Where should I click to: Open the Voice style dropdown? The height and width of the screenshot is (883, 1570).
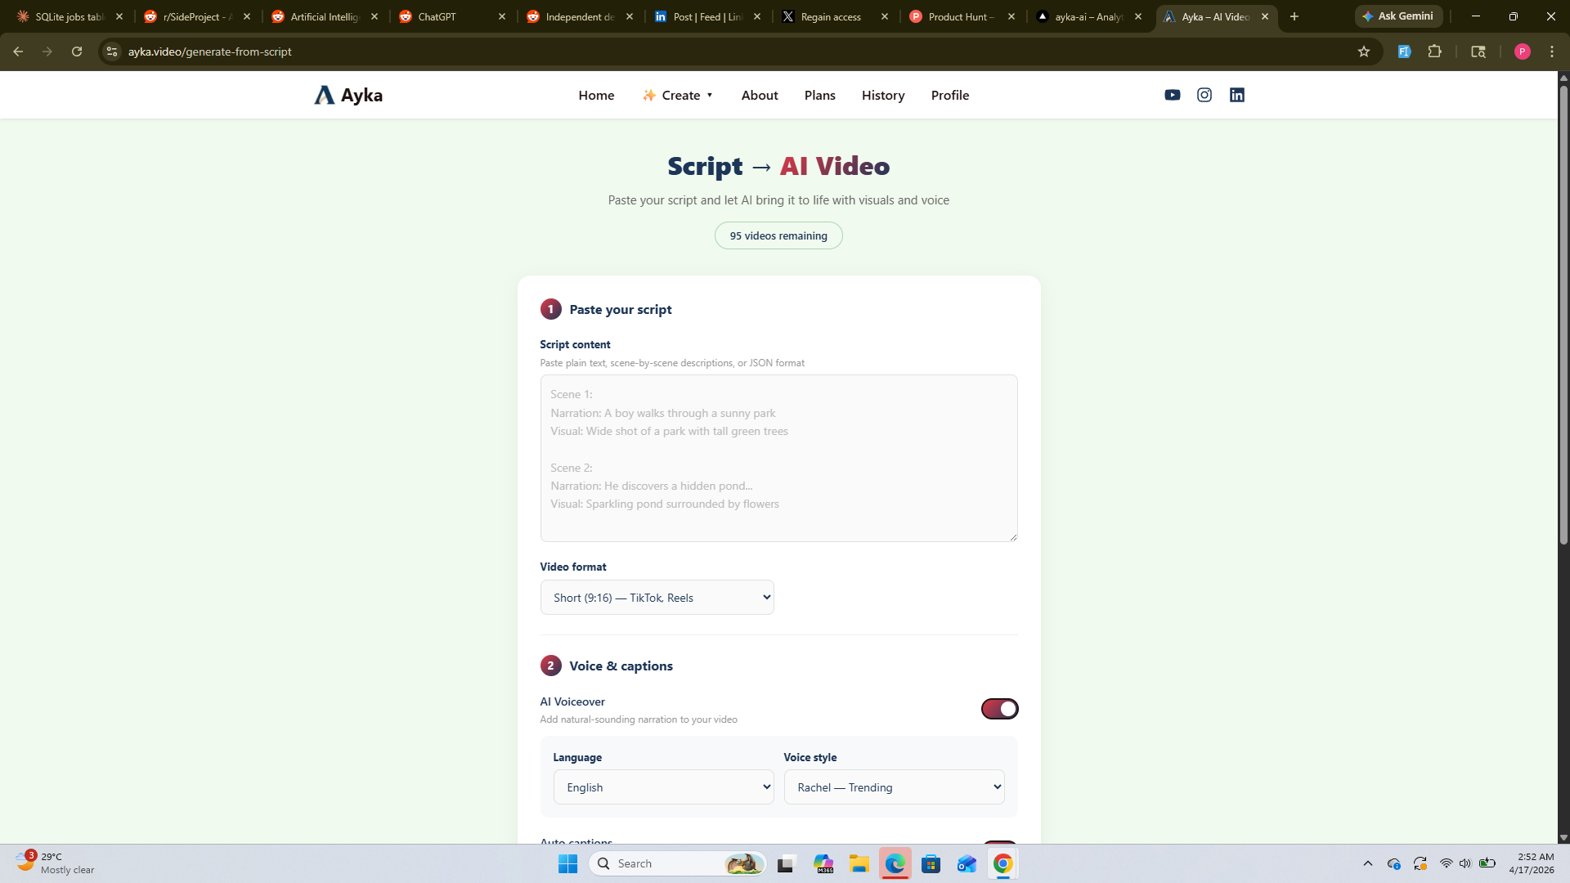click(894, 787)
